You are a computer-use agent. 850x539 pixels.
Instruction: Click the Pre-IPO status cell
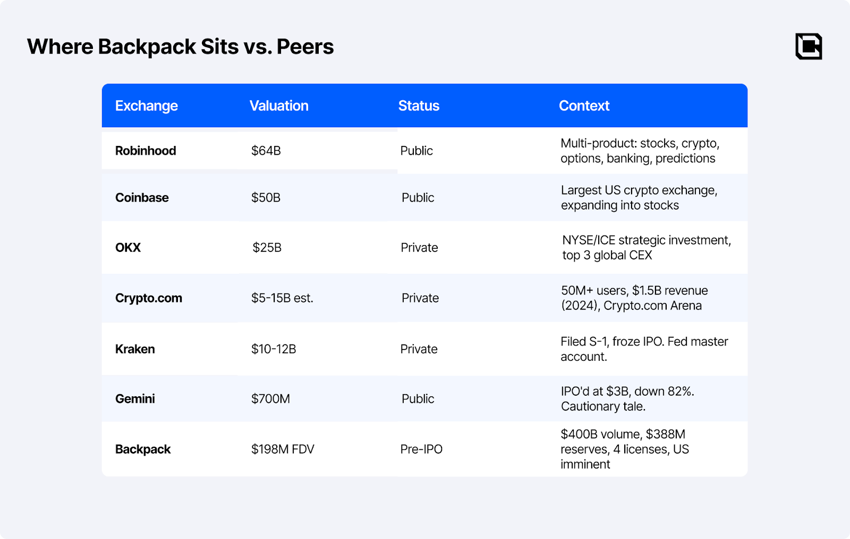[421, 449]
